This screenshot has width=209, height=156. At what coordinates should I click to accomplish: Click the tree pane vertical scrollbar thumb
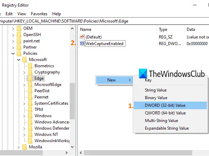[72, 101]
